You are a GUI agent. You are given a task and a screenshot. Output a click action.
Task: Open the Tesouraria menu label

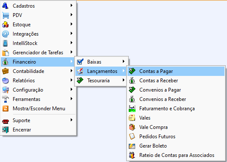(x=98, y=81)
